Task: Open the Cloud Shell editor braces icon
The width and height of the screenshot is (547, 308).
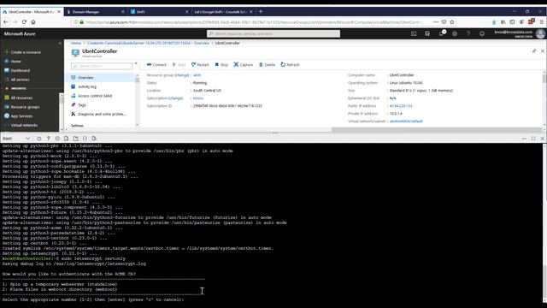Action: click(85, 139)
